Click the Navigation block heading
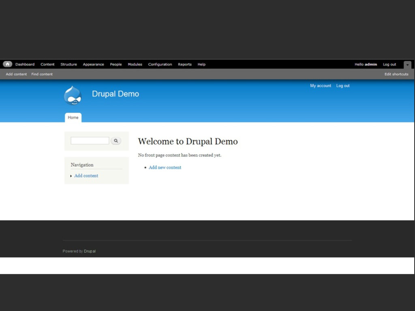The image size is (415, 311). [x=82, y=165]
